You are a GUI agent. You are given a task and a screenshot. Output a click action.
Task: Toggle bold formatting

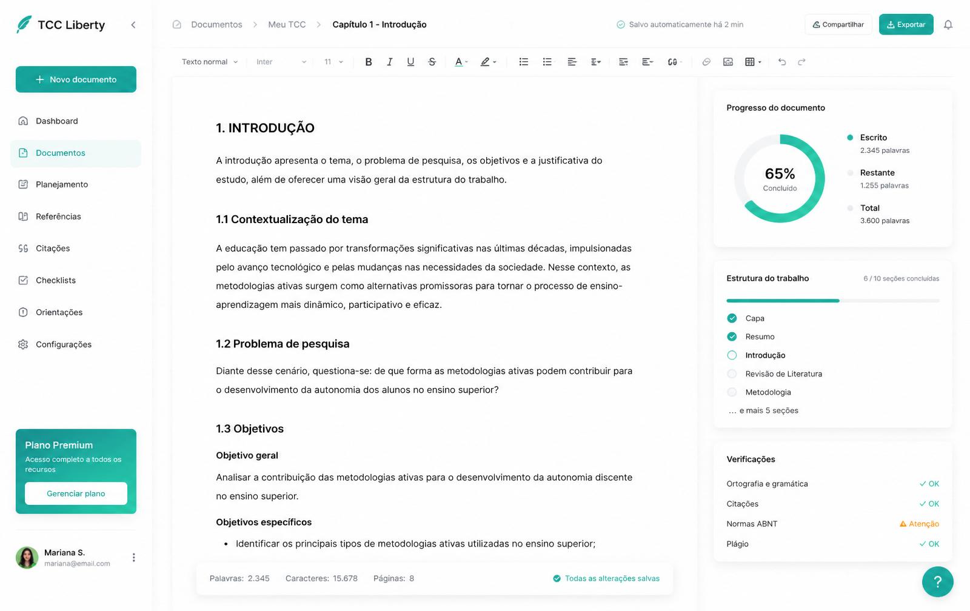pyautogui.click(x=369, y=62)
